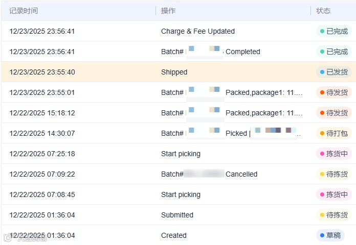This screenshot has width=356, height=245.
Task: Click the 记录时间 column header
Action: tap(24, 11)
